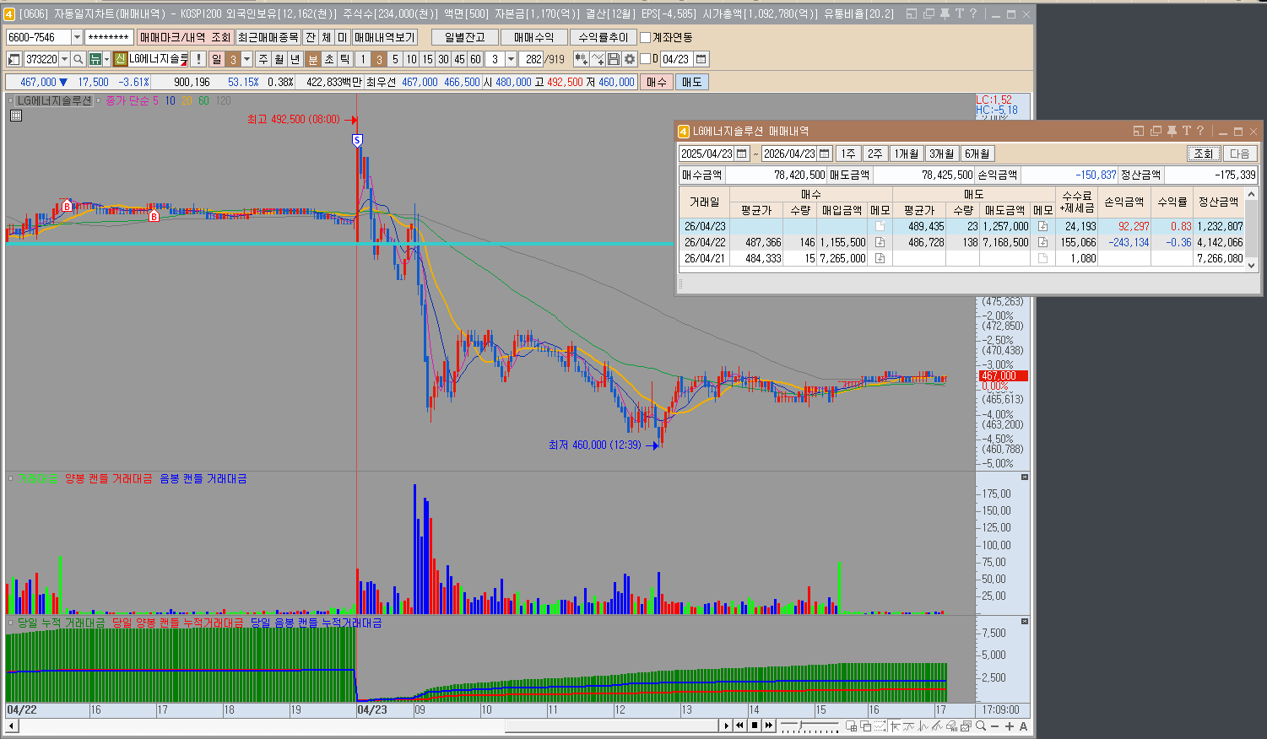Open buy memo icon for 26/04/22 row
1267x739 pixels.
coord(880,242)
